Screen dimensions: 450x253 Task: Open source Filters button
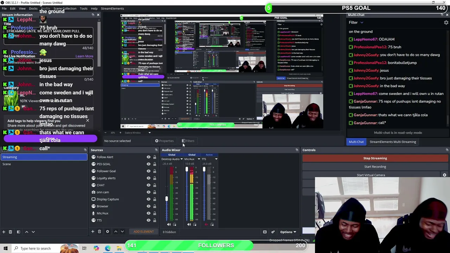click(x=188, y=141)
